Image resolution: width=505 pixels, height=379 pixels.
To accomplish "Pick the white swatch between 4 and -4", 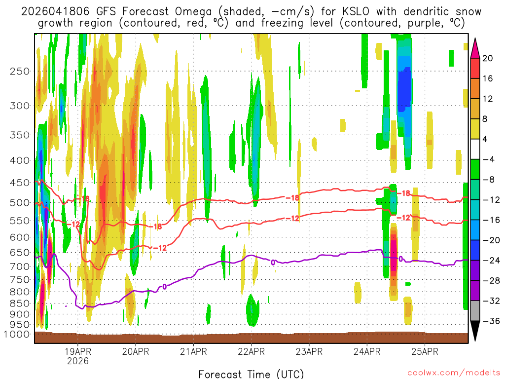I will tap(476, 149).
